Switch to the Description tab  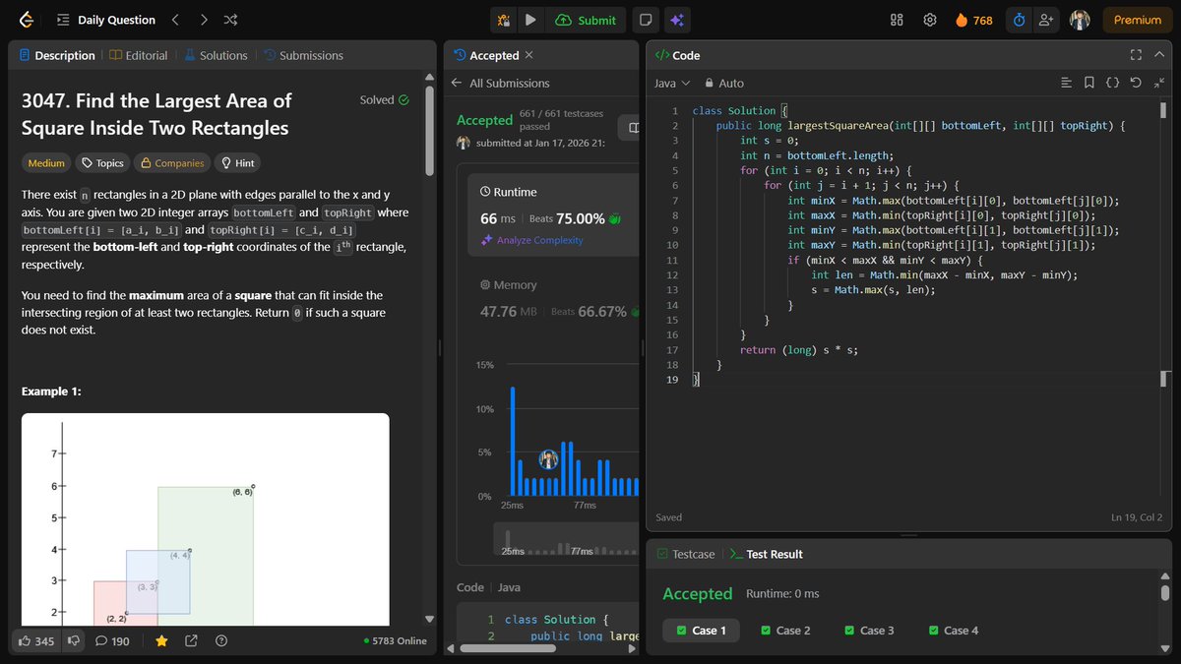point(57,55)
